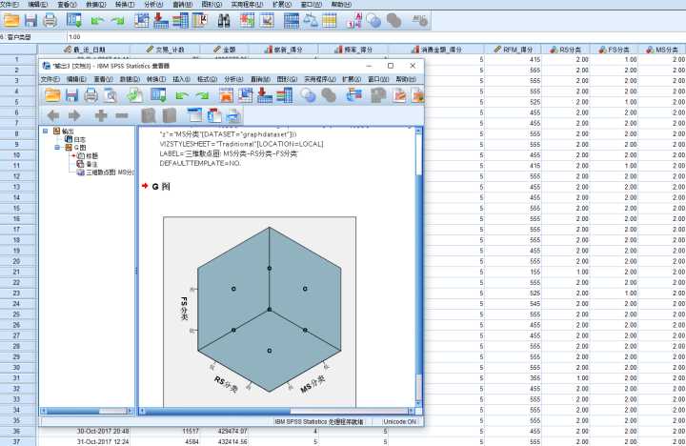Image resolution: width=686 pixels, height=446 pixels.
Task: Click the Insert Variable icon
Action: 267,20
